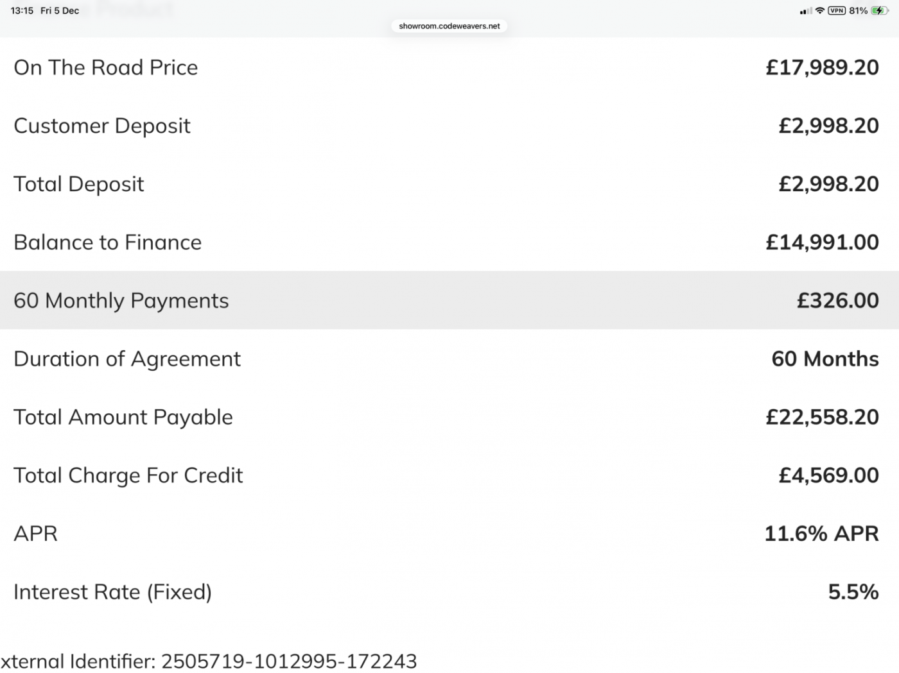
Task: Click the 11.6% APR value
Action: 821,534
